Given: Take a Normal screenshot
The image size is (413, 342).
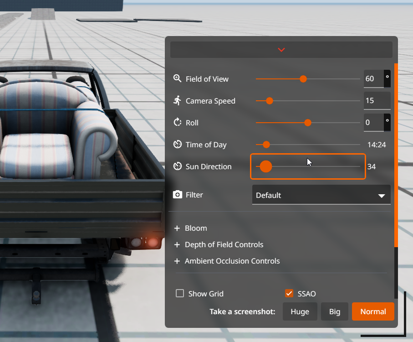Looking at the screenshot, I should pyautogui.click(x=373, y=311).
